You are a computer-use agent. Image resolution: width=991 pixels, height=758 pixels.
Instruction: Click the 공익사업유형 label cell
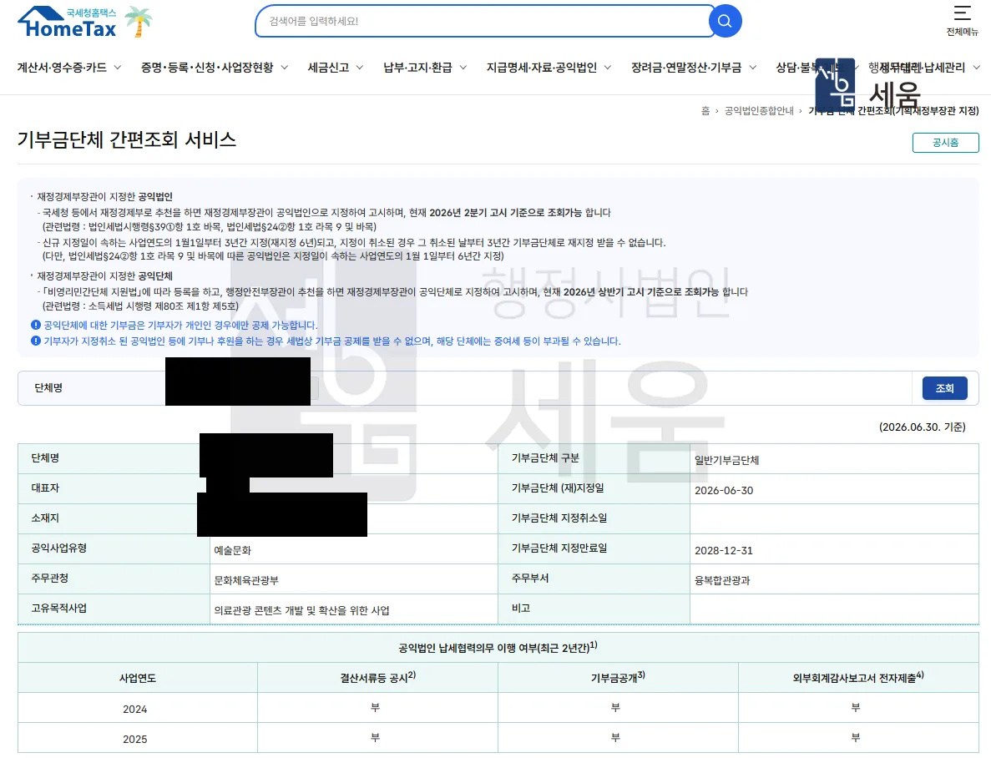(x=114, y=548)
